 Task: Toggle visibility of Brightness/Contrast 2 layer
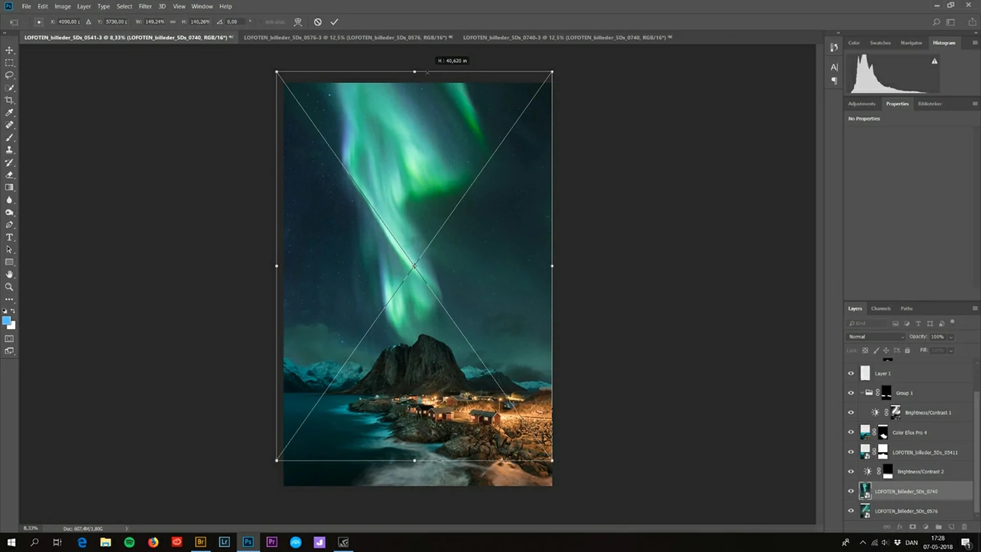pos(851,472)
